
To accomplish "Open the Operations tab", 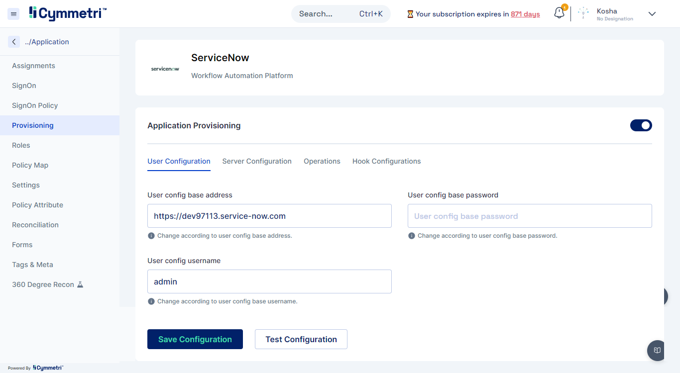I will tap(322, 161).
